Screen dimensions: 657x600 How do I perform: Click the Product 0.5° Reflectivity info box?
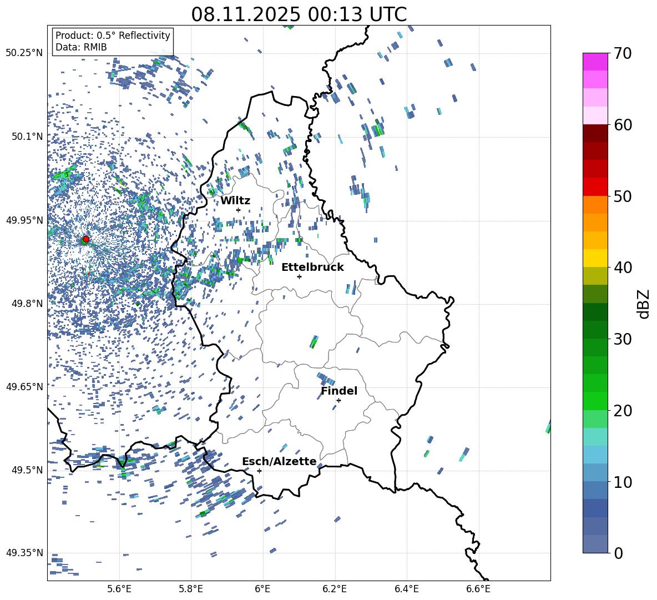coord(113,42)
